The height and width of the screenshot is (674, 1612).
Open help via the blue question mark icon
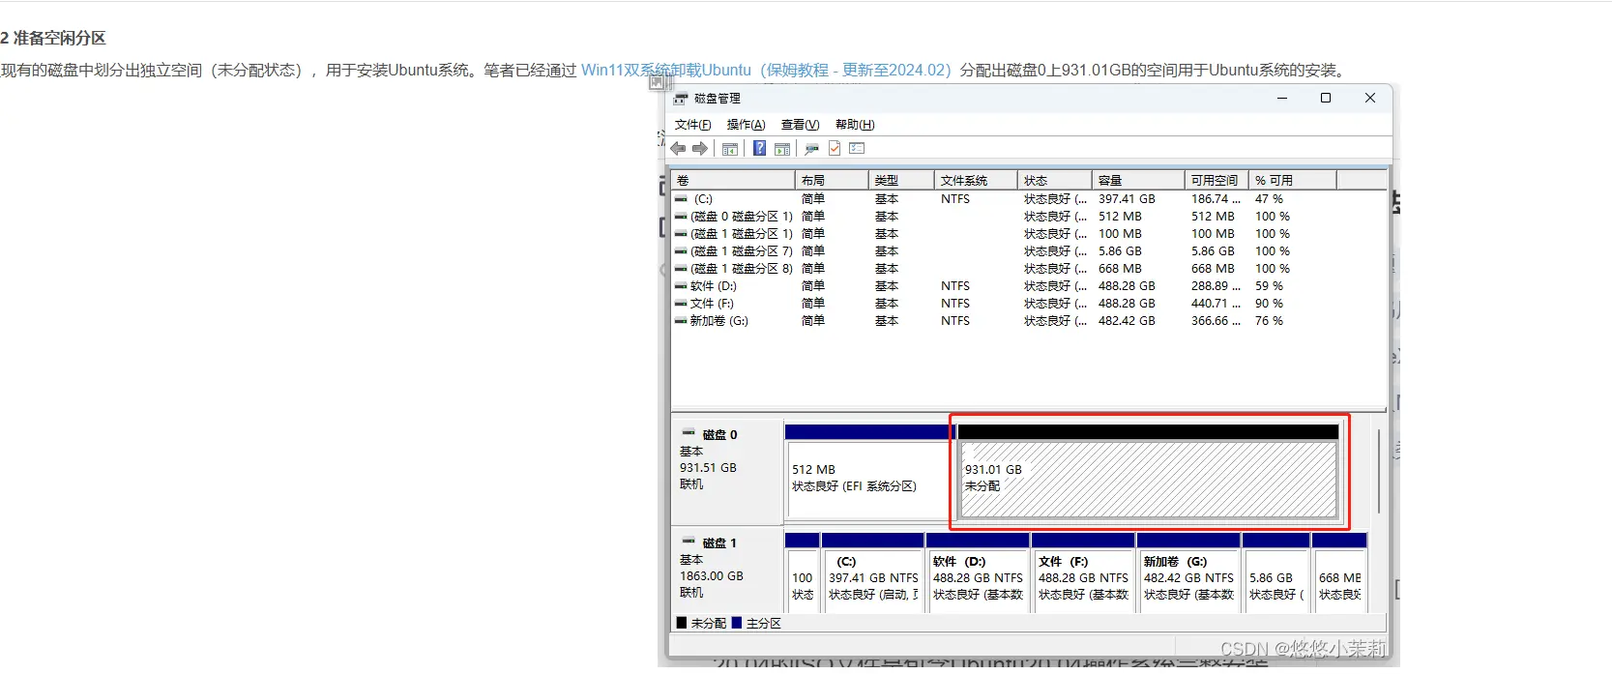click(x=760, y=149)
